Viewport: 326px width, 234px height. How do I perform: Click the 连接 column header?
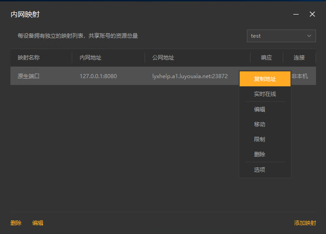coord(299,58)
